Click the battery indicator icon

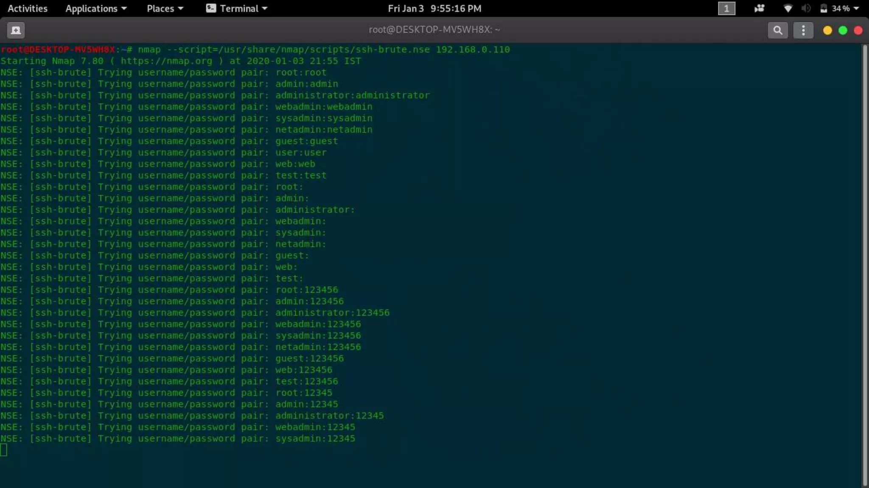tap(824, 8)
